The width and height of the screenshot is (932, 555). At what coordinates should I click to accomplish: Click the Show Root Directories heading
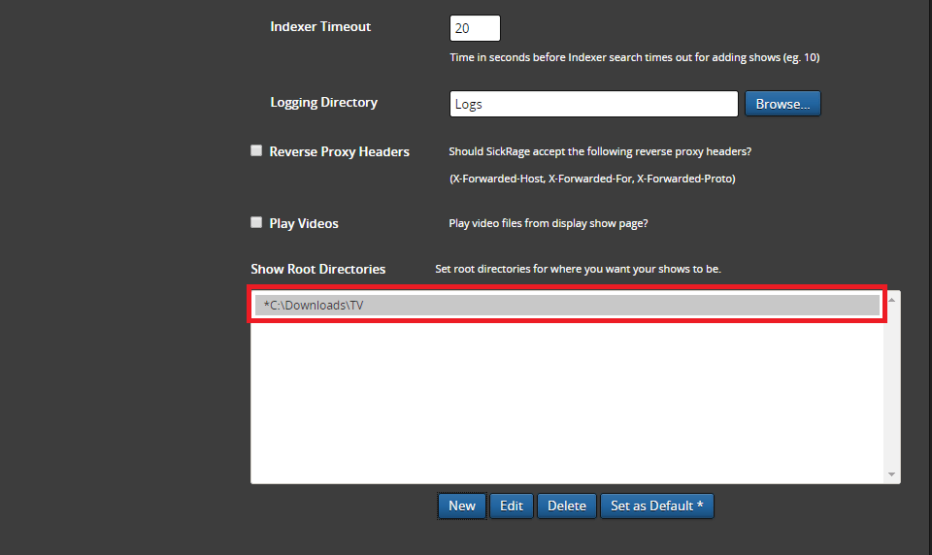coord(317,269)
